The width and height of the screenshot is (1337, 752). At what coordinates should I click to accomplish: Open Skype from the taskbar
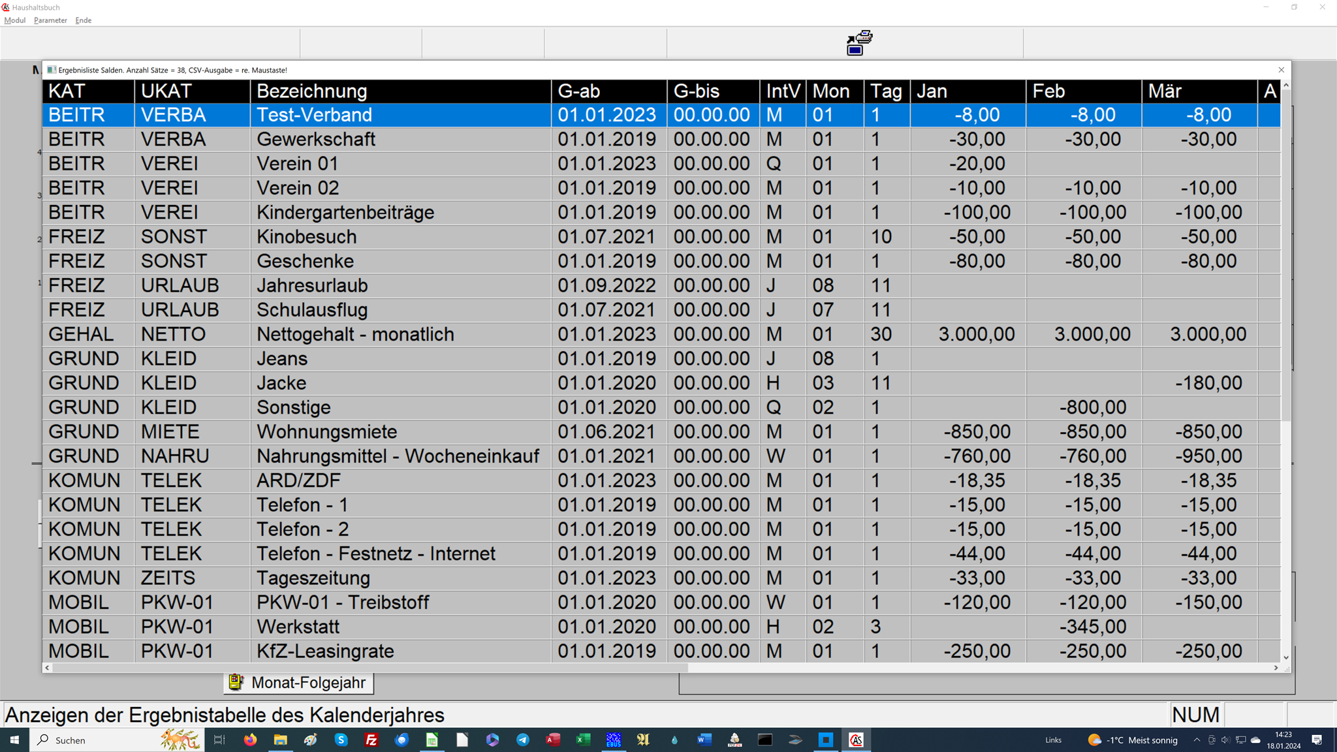[x=341, y=740]
